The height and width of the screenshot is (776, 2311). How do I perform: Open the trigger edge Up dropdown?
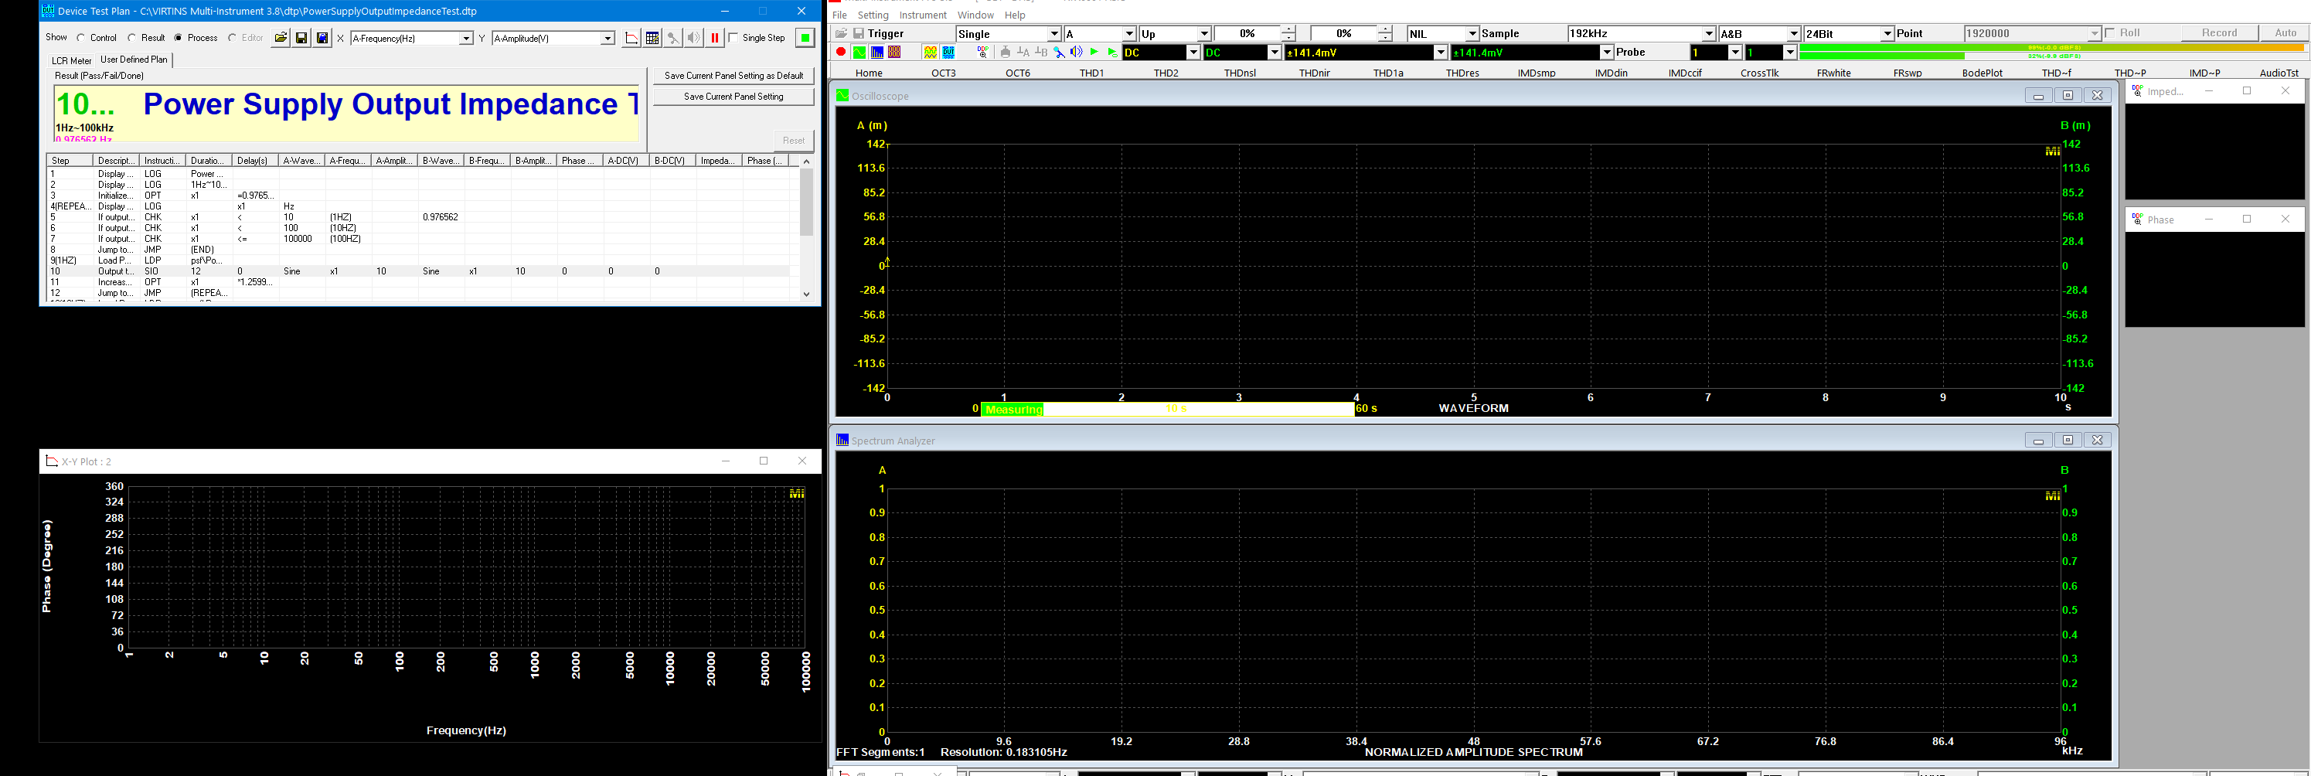pyautogui.click(x=1204, y=34)
